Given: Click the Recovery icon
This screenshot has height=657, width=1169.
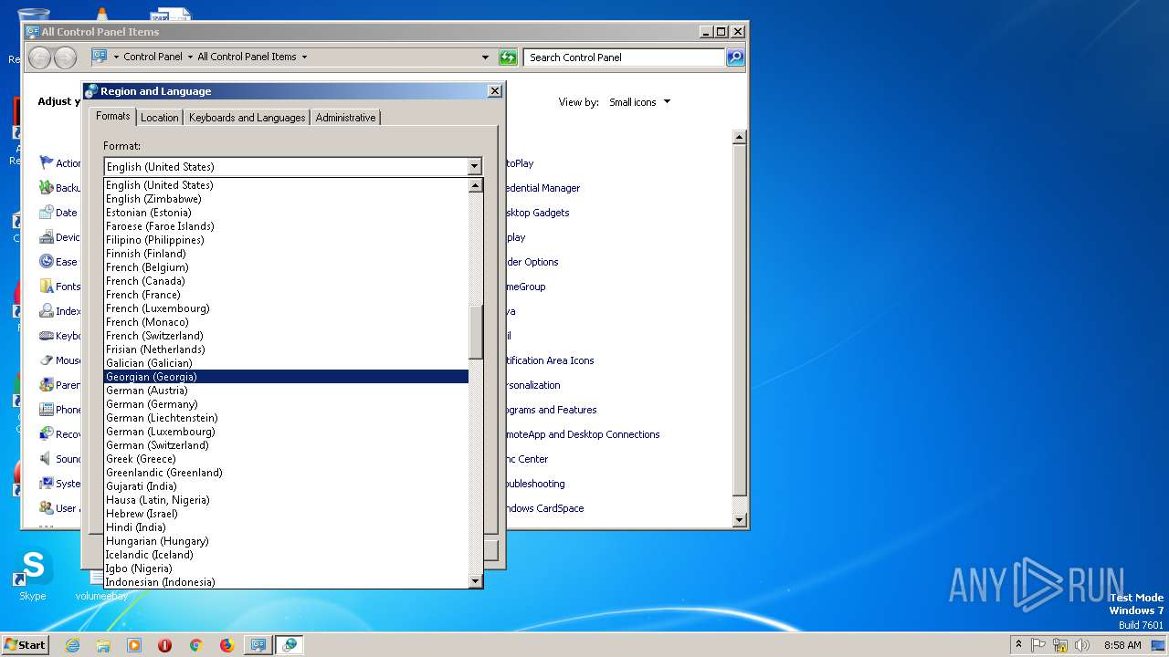Looking at the screenshot, I should click(47, 433).
